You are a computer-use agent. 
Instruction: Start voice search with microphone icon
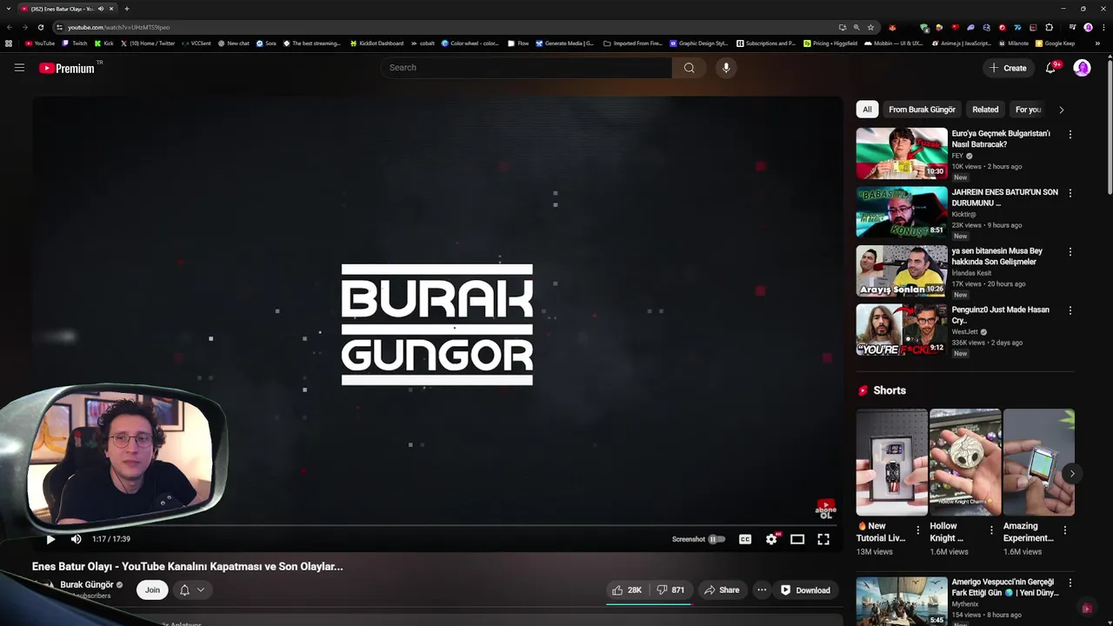click(x=726, y=68)
